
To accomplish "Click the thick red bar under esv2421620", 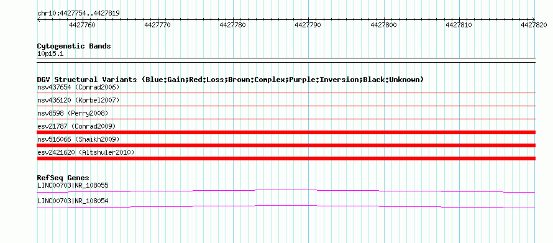I will [x=286, y=158].
